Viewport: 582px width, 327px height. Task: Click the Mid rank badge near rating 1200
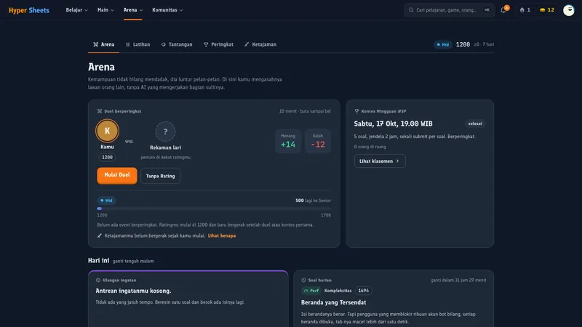443,44
